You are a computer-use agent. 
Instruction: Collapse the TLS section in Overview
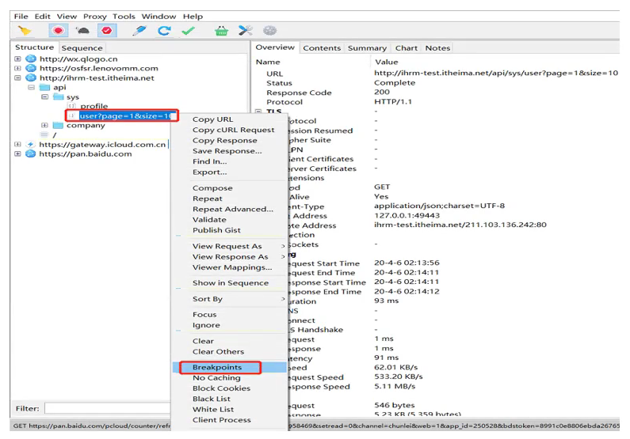click(258, 112)
